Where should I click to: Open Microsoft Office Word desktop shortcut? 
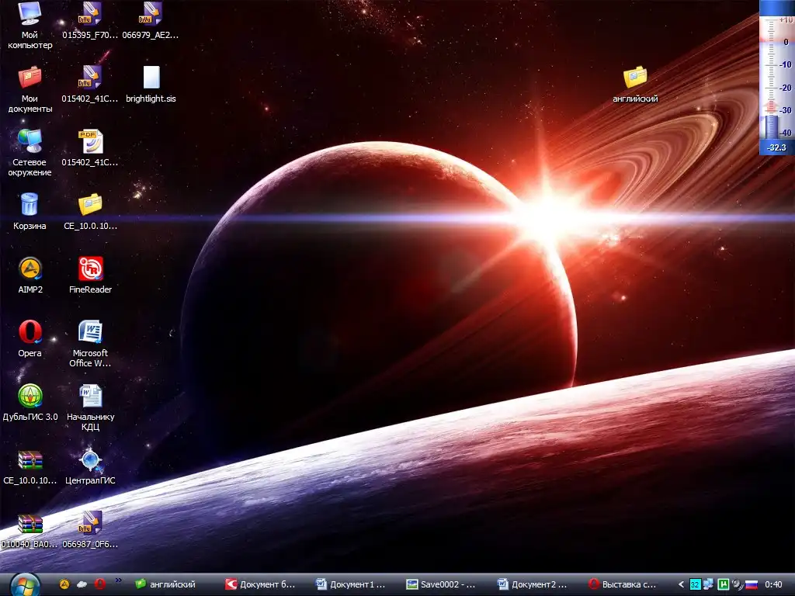tap(90, 332)
